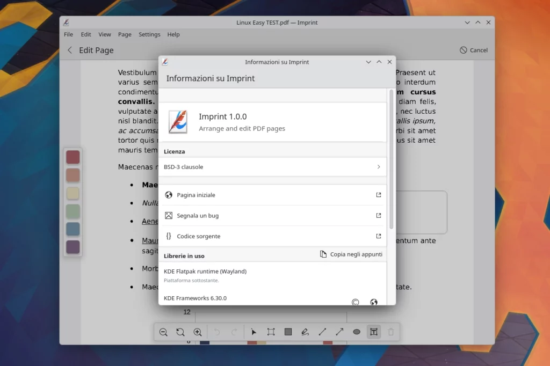Click copyright icon for KDE Frameworks

pos(356,302)
